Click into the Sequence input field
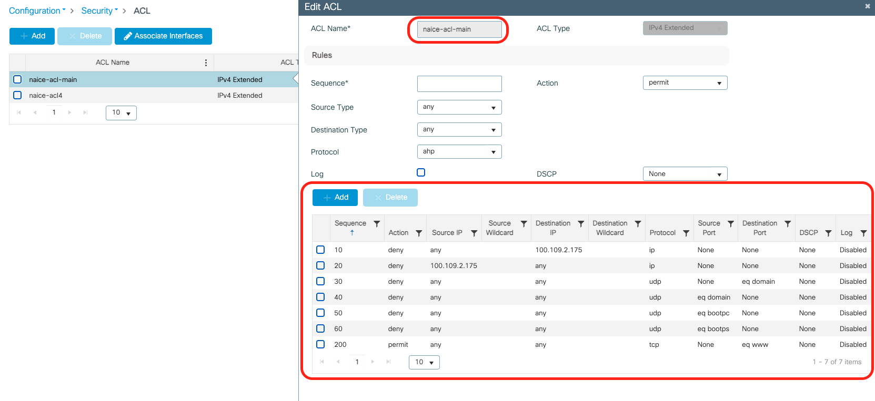This screenshot has height=401, width=875. tap(459, 84)
